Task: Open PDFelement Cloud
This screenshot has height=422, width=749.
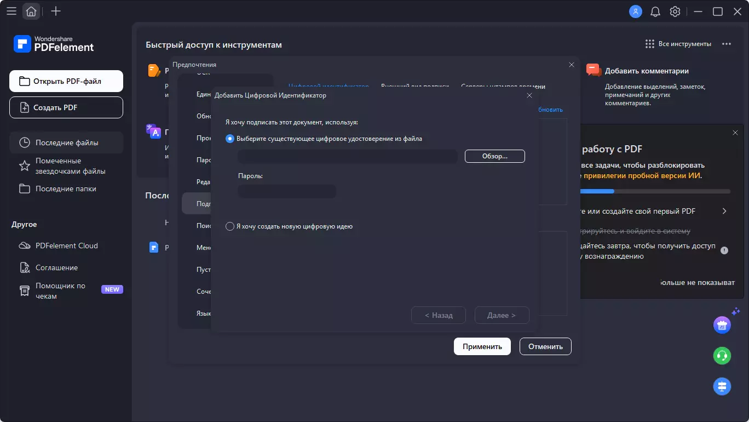Action: tap(66, 246)
